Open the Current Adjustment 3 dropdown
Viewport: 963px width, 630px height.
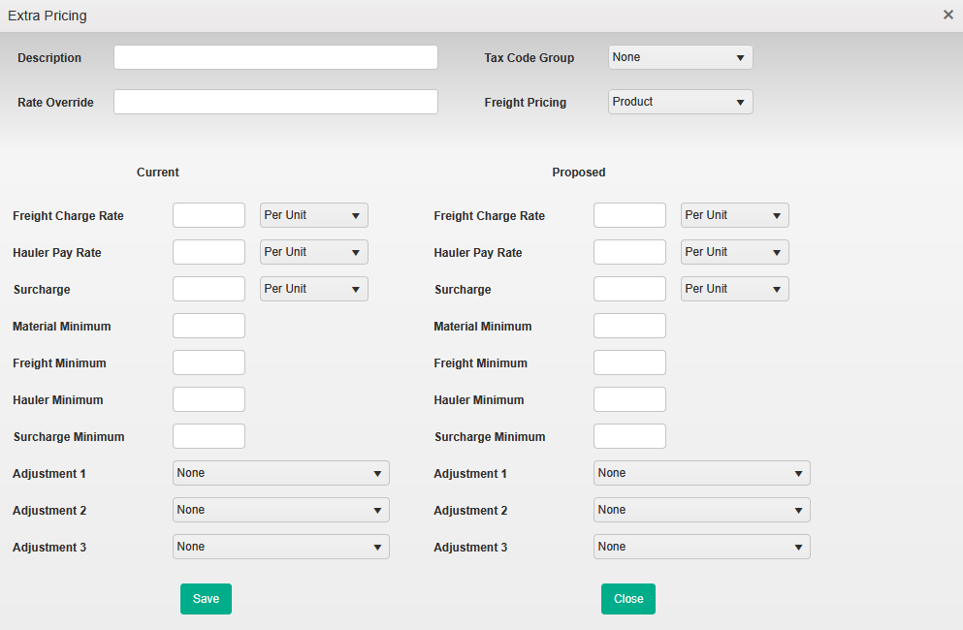[x=280, y=547]
